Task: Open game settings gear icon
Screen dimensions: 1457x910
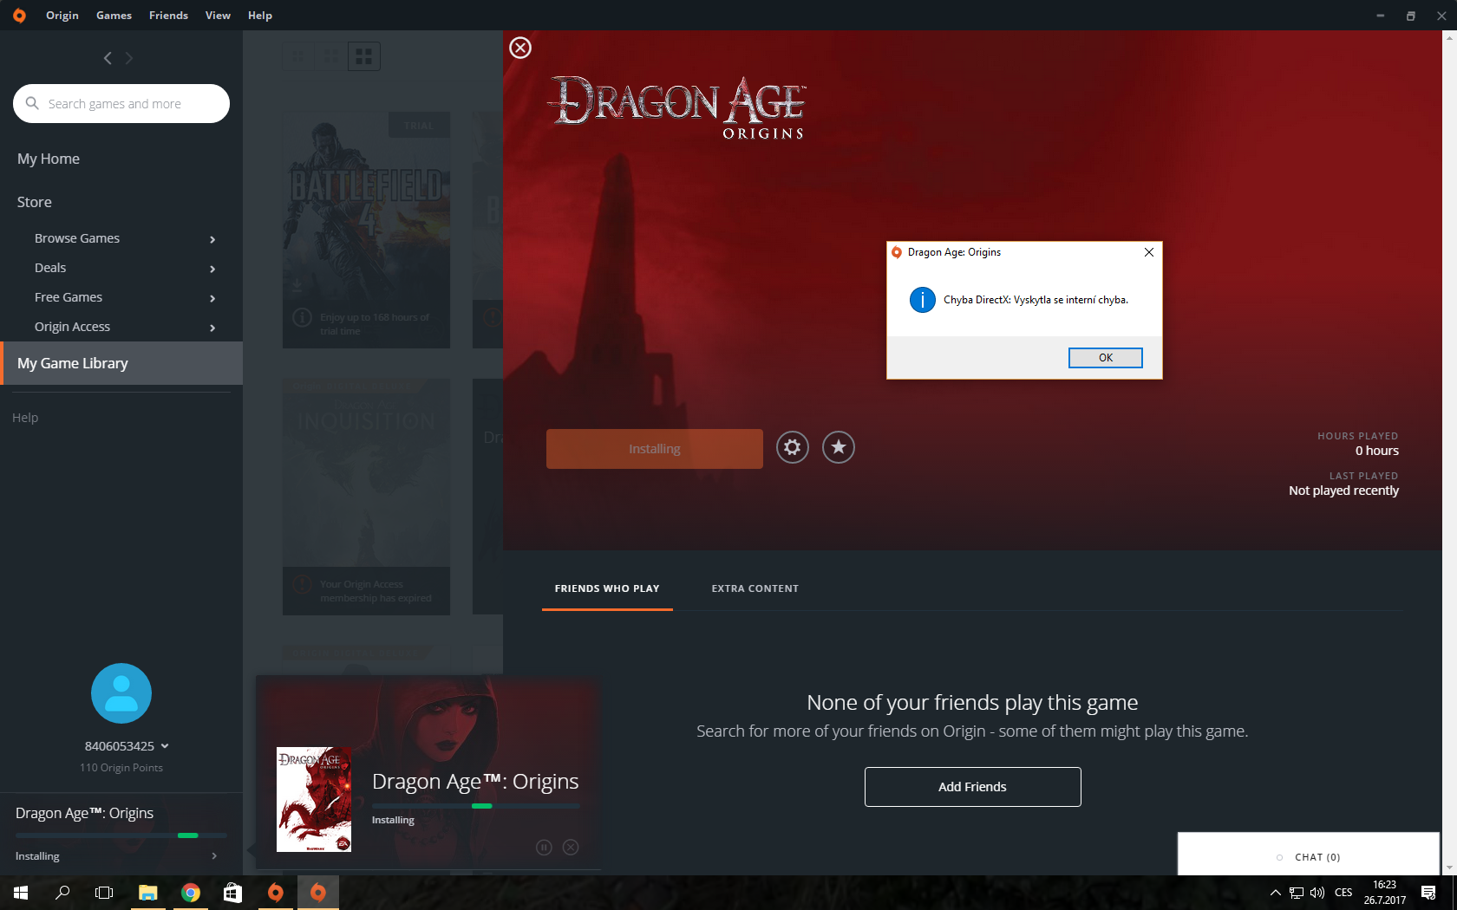Action: click(793, 447)
